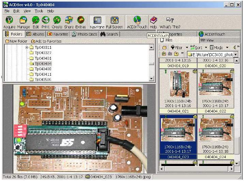Viewport: 244px width, 181px height.
Task: Click the Acquire toolbar icon
Action: click(x=10, y=21)
